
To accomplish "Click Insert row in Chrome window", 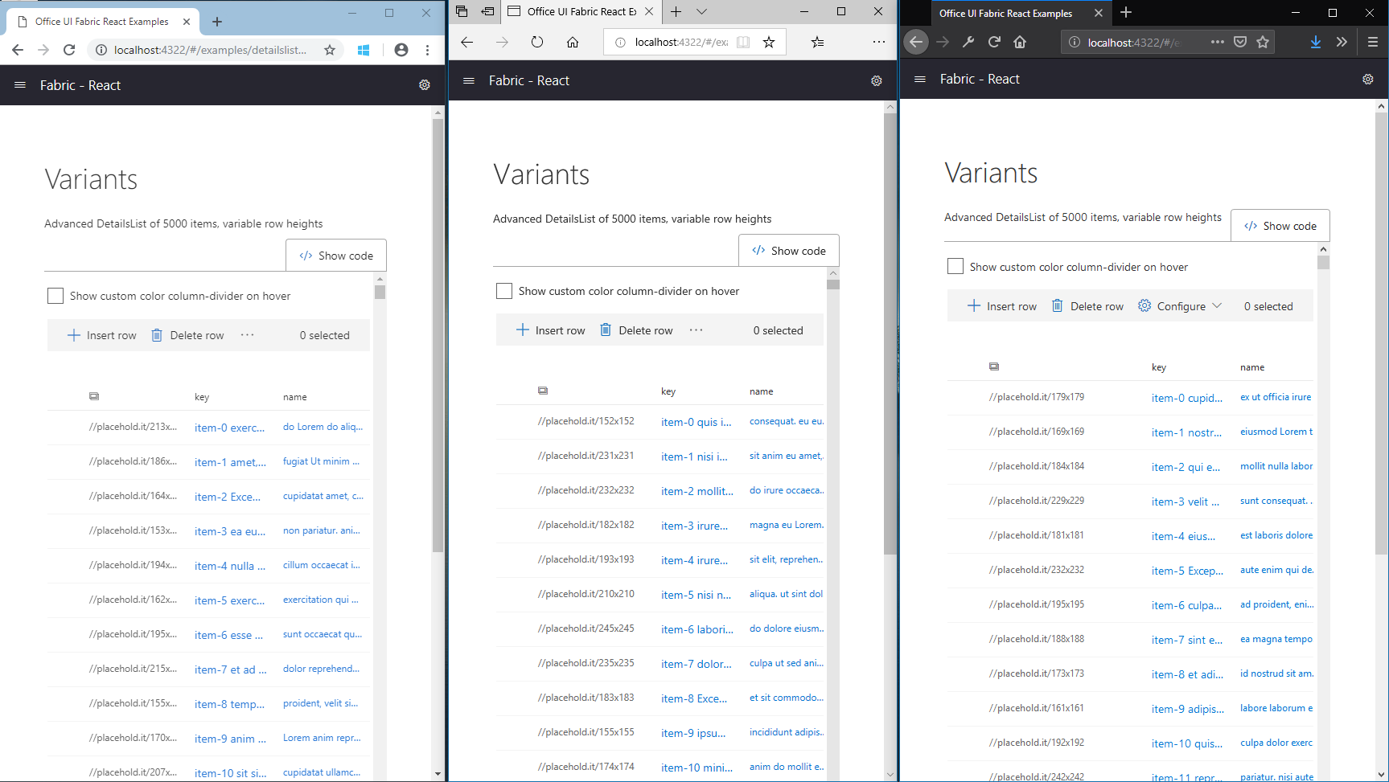I will coord(101,335).
